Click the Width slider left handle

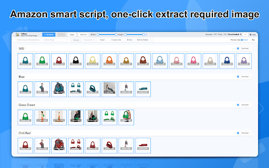coord(98,34)
